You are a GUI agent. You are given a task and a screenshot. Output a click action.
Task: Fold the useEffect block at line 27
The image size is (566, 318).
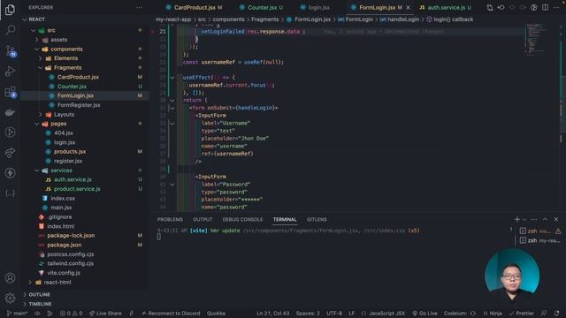(x=172, y=78)
